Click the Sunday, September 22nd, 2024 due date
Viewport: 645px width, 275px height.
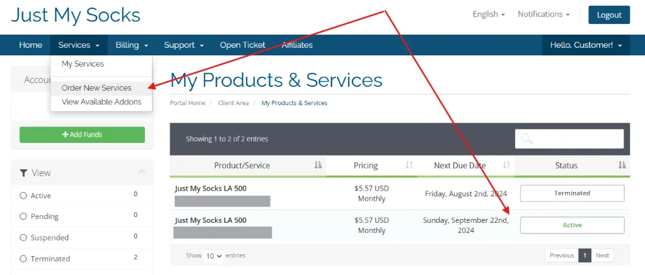[466, 225]
